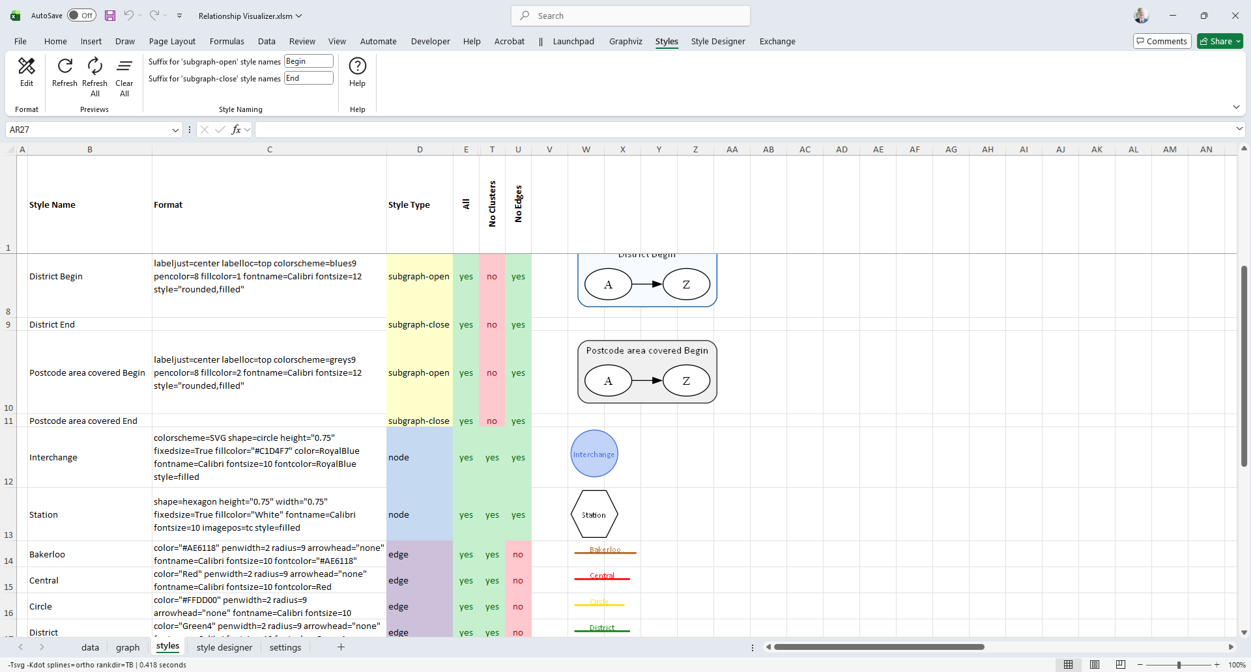Collapse the ribbon using the chevron

(x=1236, y=107)
